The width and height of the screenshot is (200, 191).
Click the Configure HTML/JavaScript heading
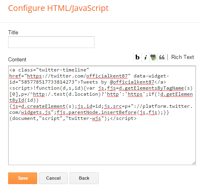58,8
